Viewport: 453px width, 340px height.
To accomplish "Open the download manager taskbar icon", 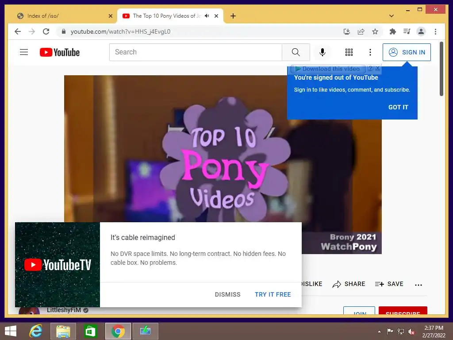I will (x=145, y=331).
